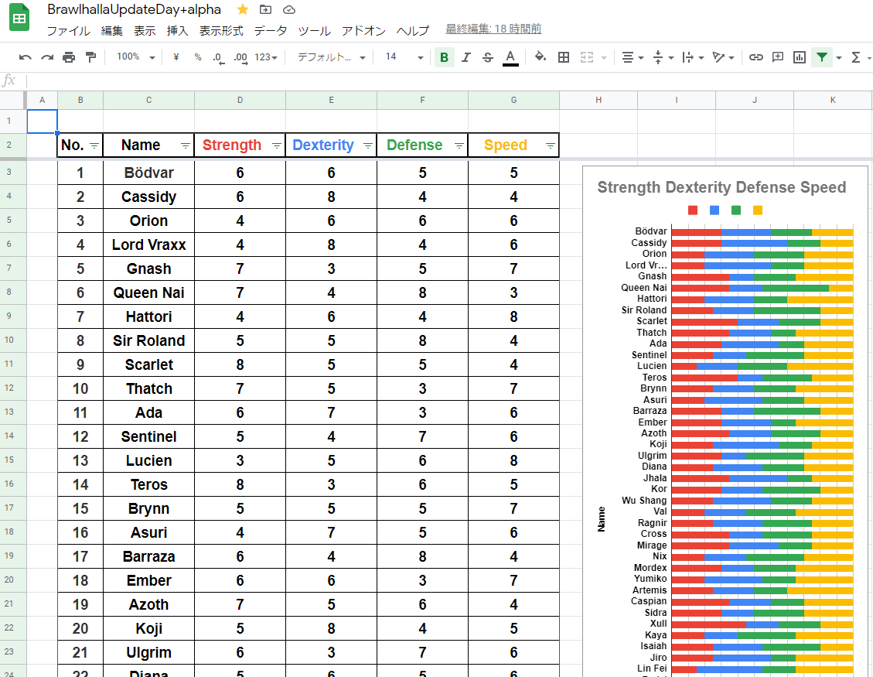Screen dimensions: 873x677
Task: Open the zoom 100% dropdown
Action: pyautogui.click(x=135, y=56)
